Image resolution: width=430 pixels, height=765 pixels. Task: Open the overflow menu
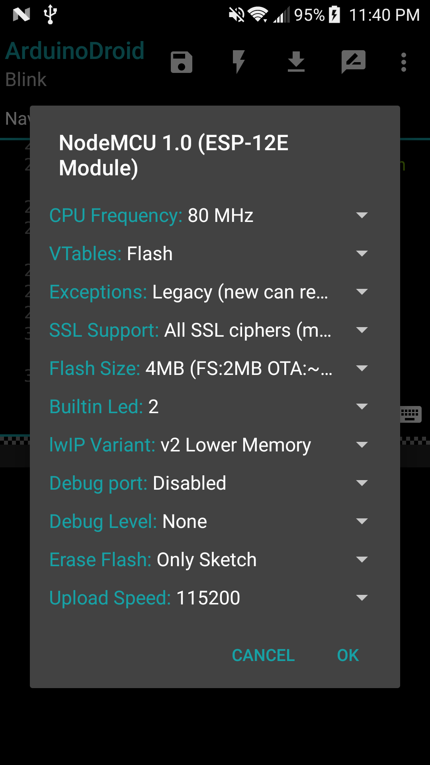403,62
